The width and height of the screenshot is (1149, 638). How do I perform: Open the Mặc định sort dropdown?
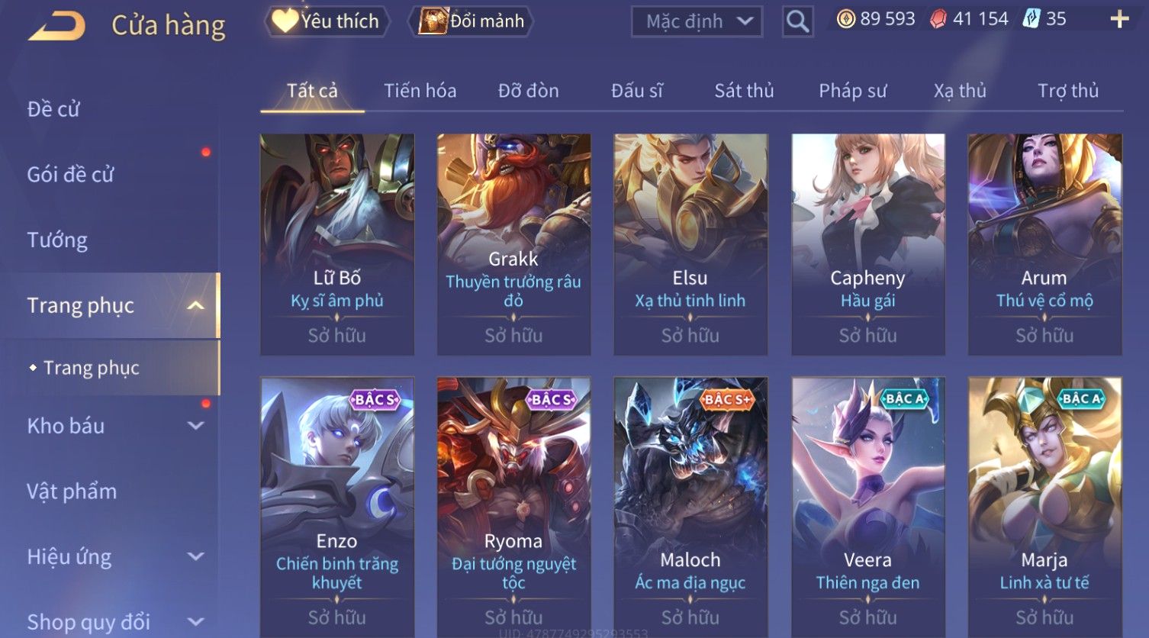click(x=697, y=21)
